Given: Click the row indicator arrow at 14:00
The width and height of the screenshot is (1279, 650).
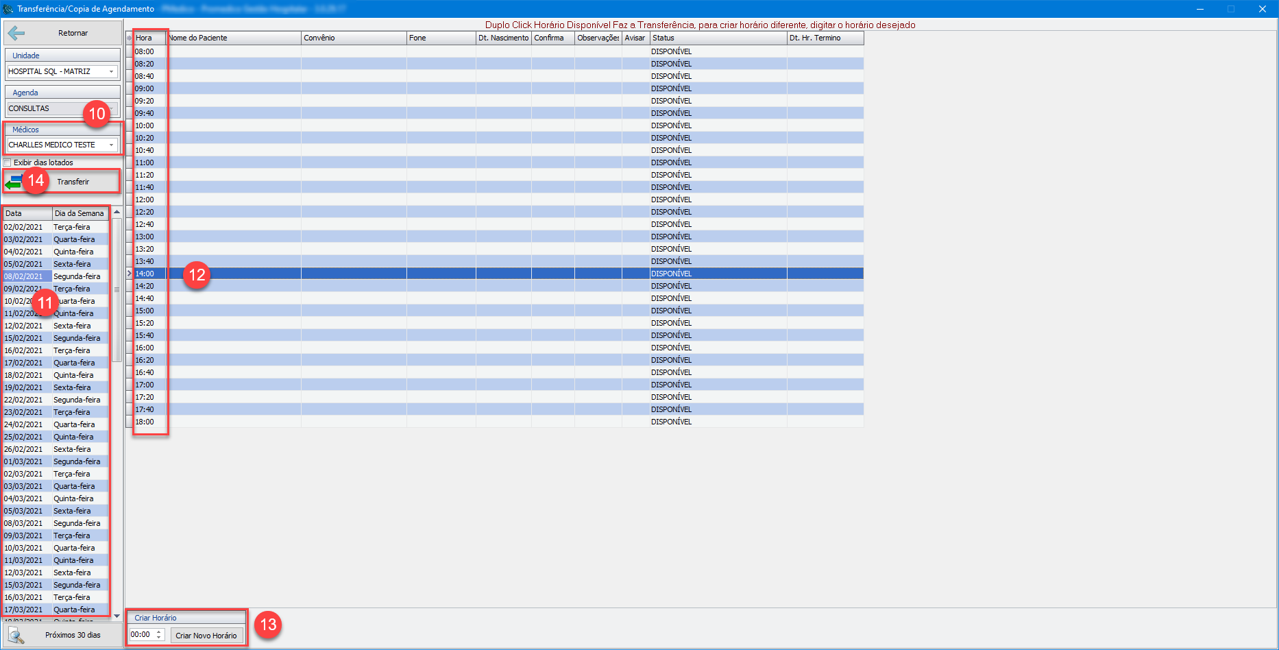Looking at the screenshot, I should pos(129,274).
